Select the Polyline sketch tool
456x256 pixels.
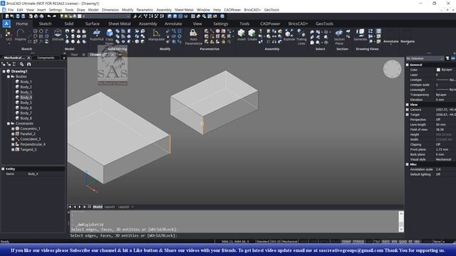(20, 35)
